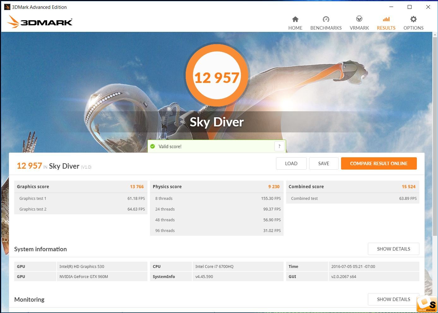Click the Valid score! message
Screen dimensions: 438x313
(x=170, y=146)
